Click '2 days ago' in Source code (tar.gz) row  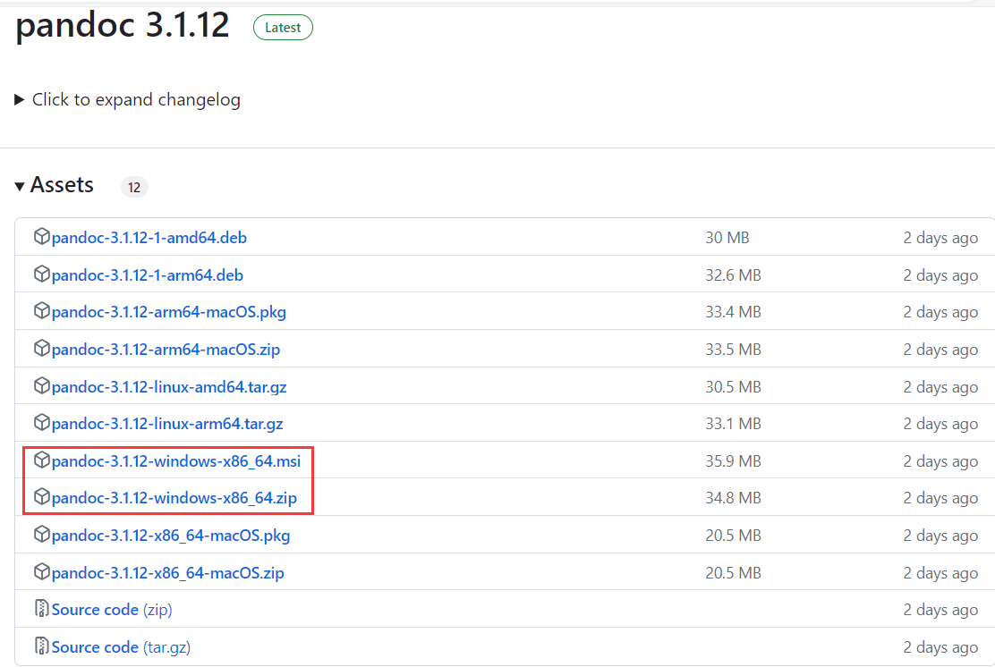pos(940,647)
